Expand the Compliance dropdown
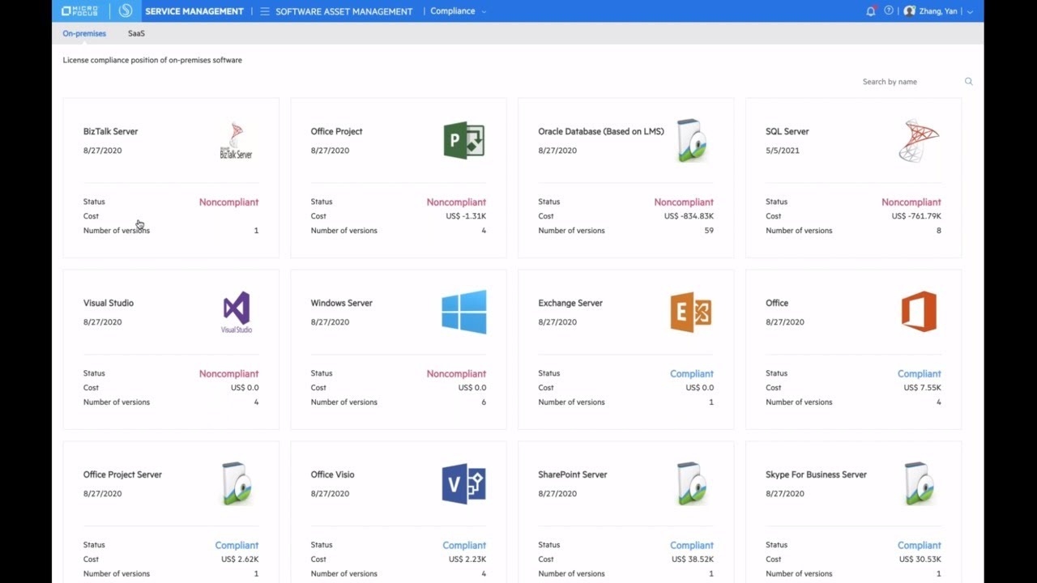 coord(458,11)
